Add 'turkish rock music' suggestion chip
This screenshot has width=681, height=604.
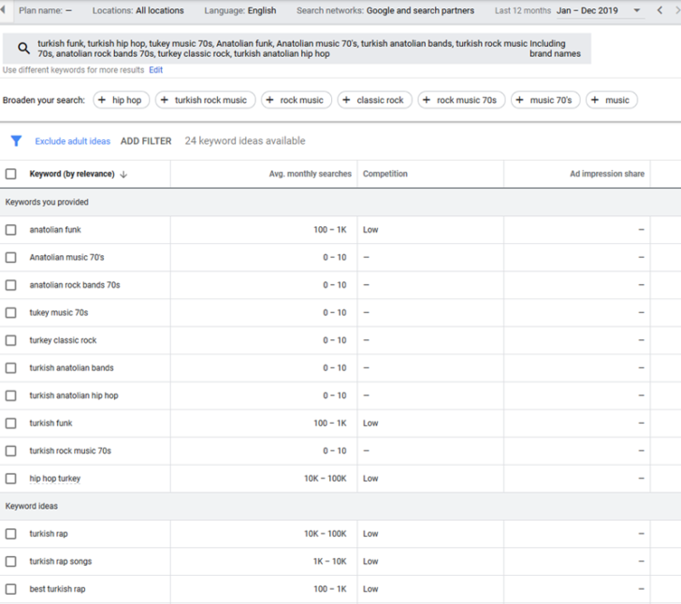pos(204,100)
